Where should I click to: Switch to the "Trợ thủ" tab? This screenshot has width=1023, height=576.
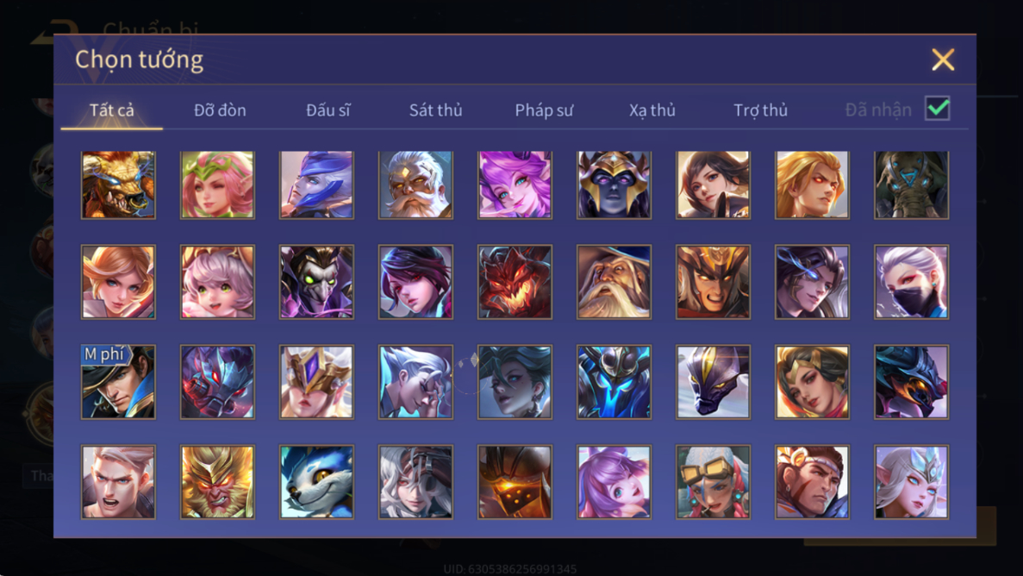click(760, 110)
